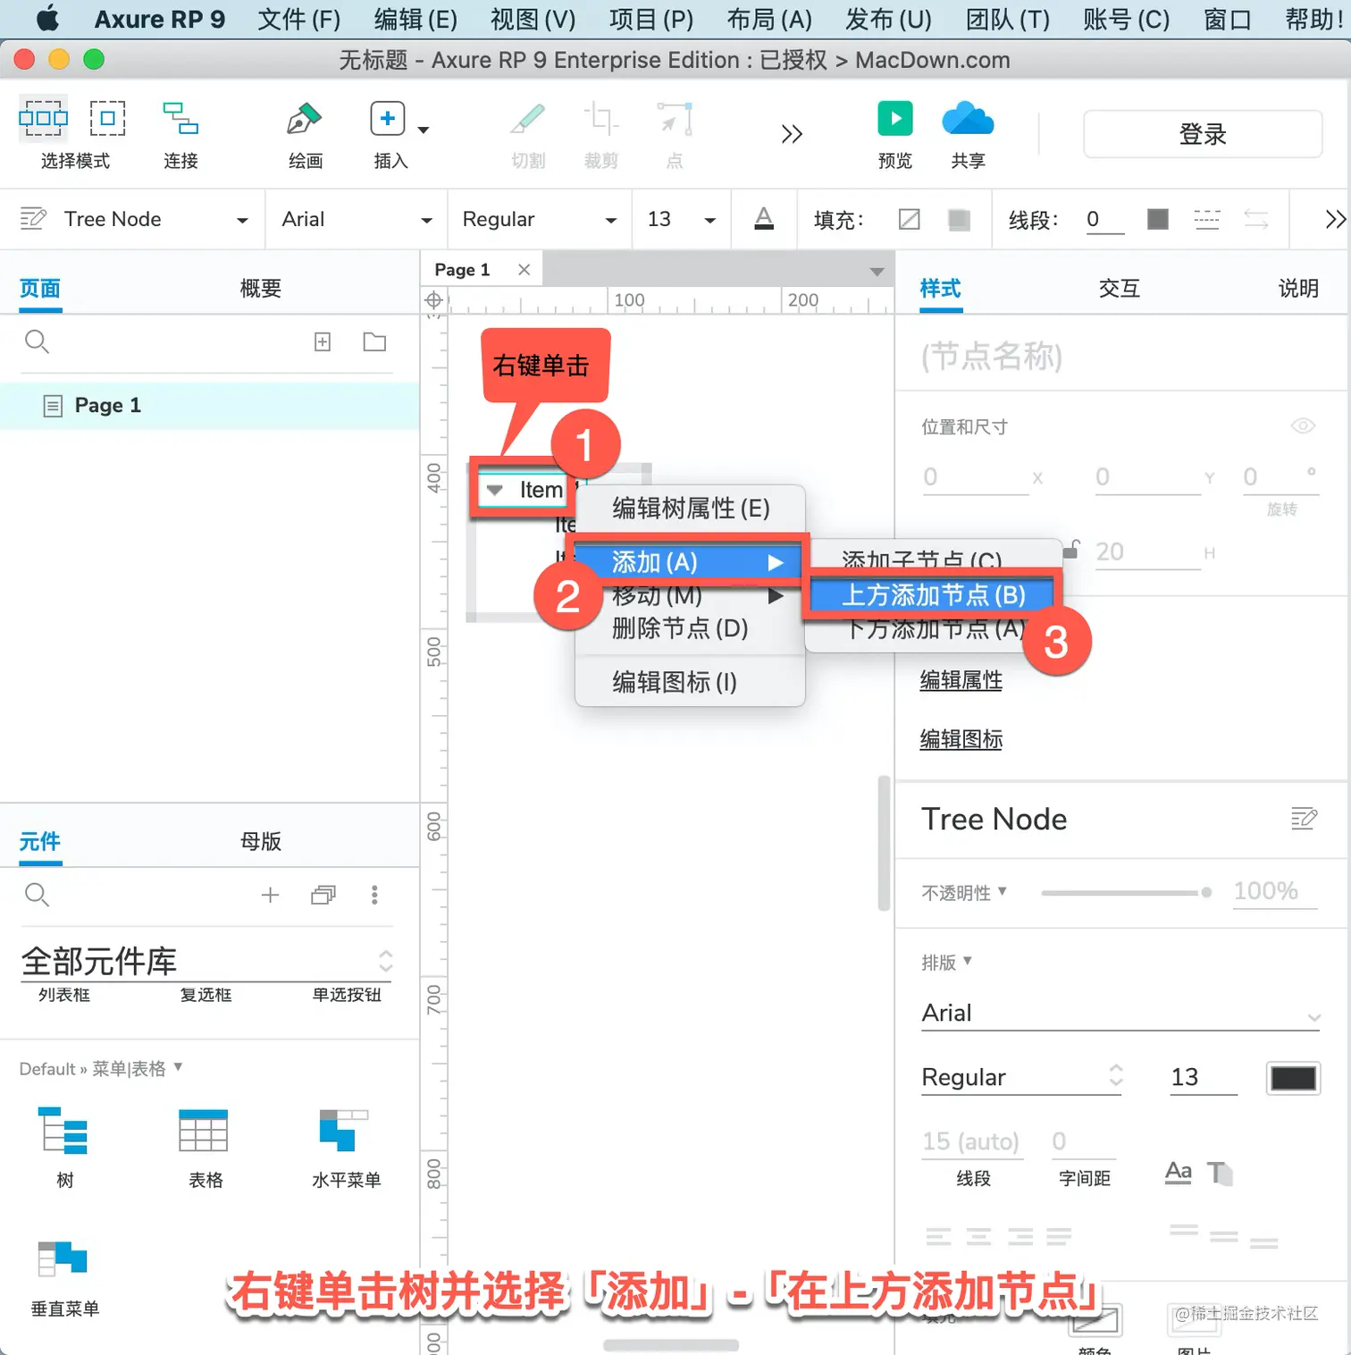Expand the style toolbar overflow chevron
The width and height of the screenshot is (1351, 1355).
[1335, 219]
